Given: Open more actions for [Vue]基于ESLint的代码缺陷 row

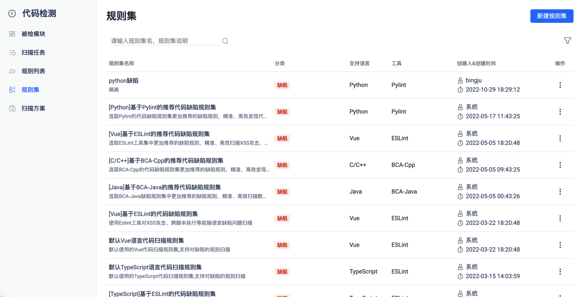Looking at the screenshot, I should coord(560,218).
